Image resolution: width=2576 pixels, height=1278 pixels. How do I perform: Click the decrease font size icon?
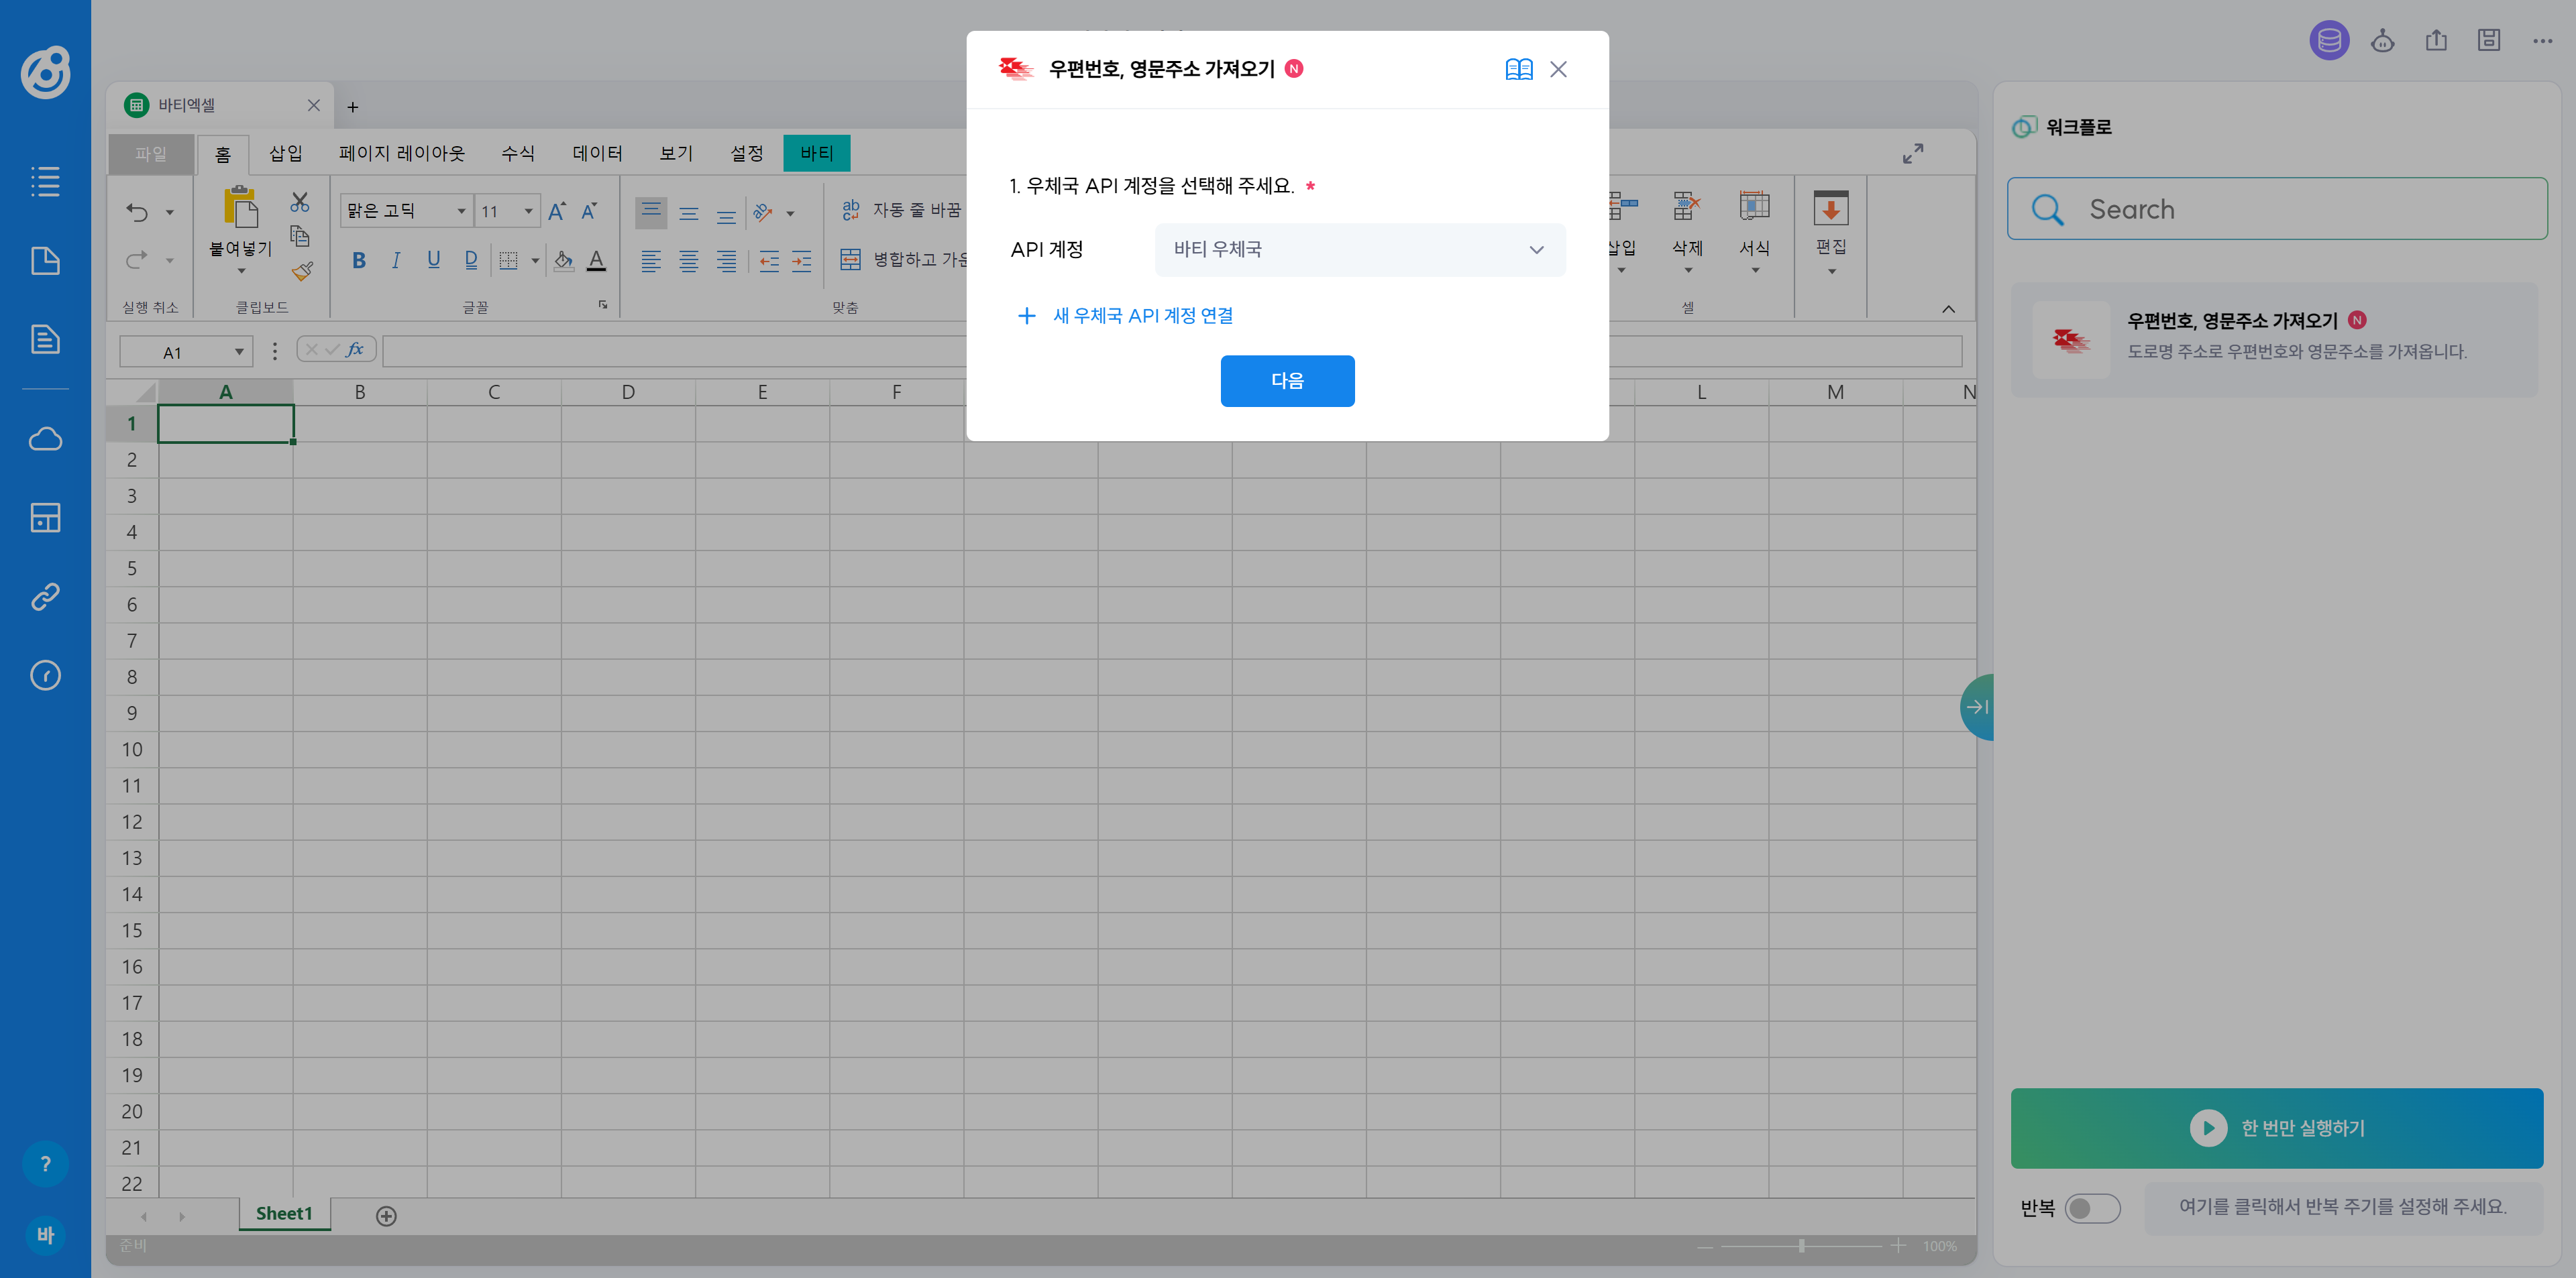(x=589, y=211)
